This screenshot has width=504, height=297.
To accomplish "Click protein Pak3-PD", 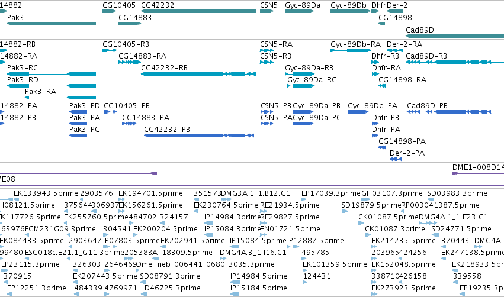I will (x=78, y=112).
